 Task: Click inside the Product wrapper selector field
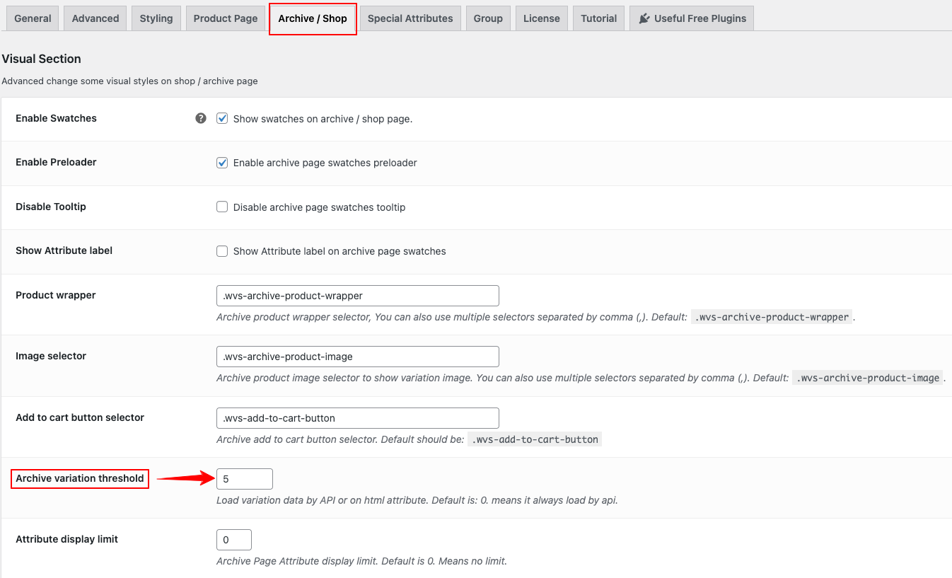(x=357, y=295)
